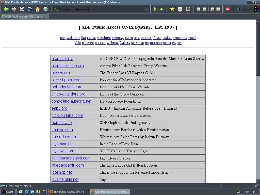Image resolution: width=260 pixels, height=195 pixels.
Task: Click the globe search icon in toolbar
Action: (45, 9)
